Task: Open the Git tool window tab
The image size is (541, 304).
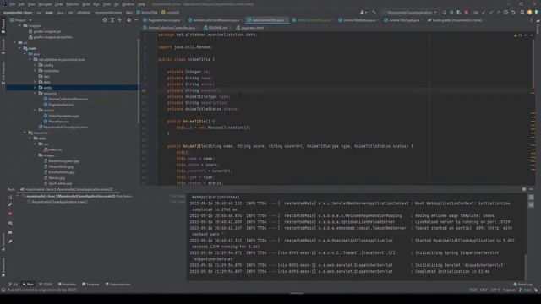Action: click(14, 285)
